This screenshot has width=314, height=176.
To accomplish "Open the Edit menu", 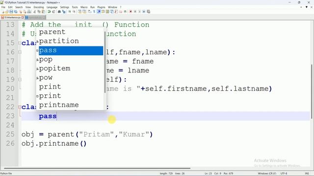I will pyautogui.click(x=10, y=7).
